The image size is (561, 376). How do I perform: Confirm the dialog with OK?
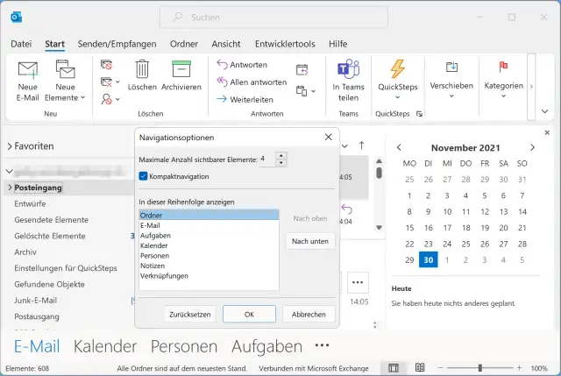(249, 314)
